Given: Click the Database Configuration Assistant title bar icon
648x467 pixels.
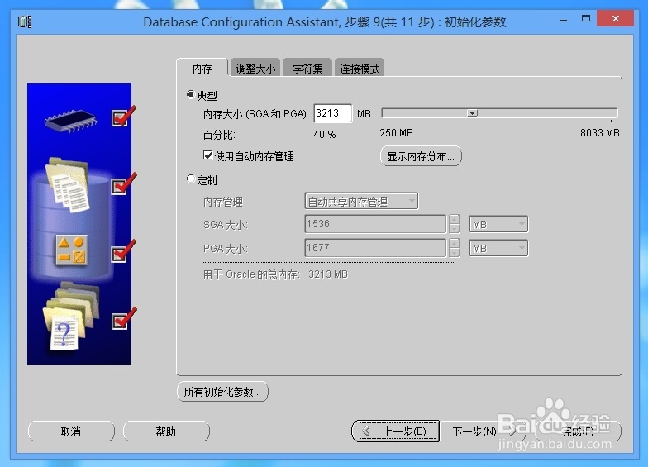Looking at the screenshot, I should (25, 21).
